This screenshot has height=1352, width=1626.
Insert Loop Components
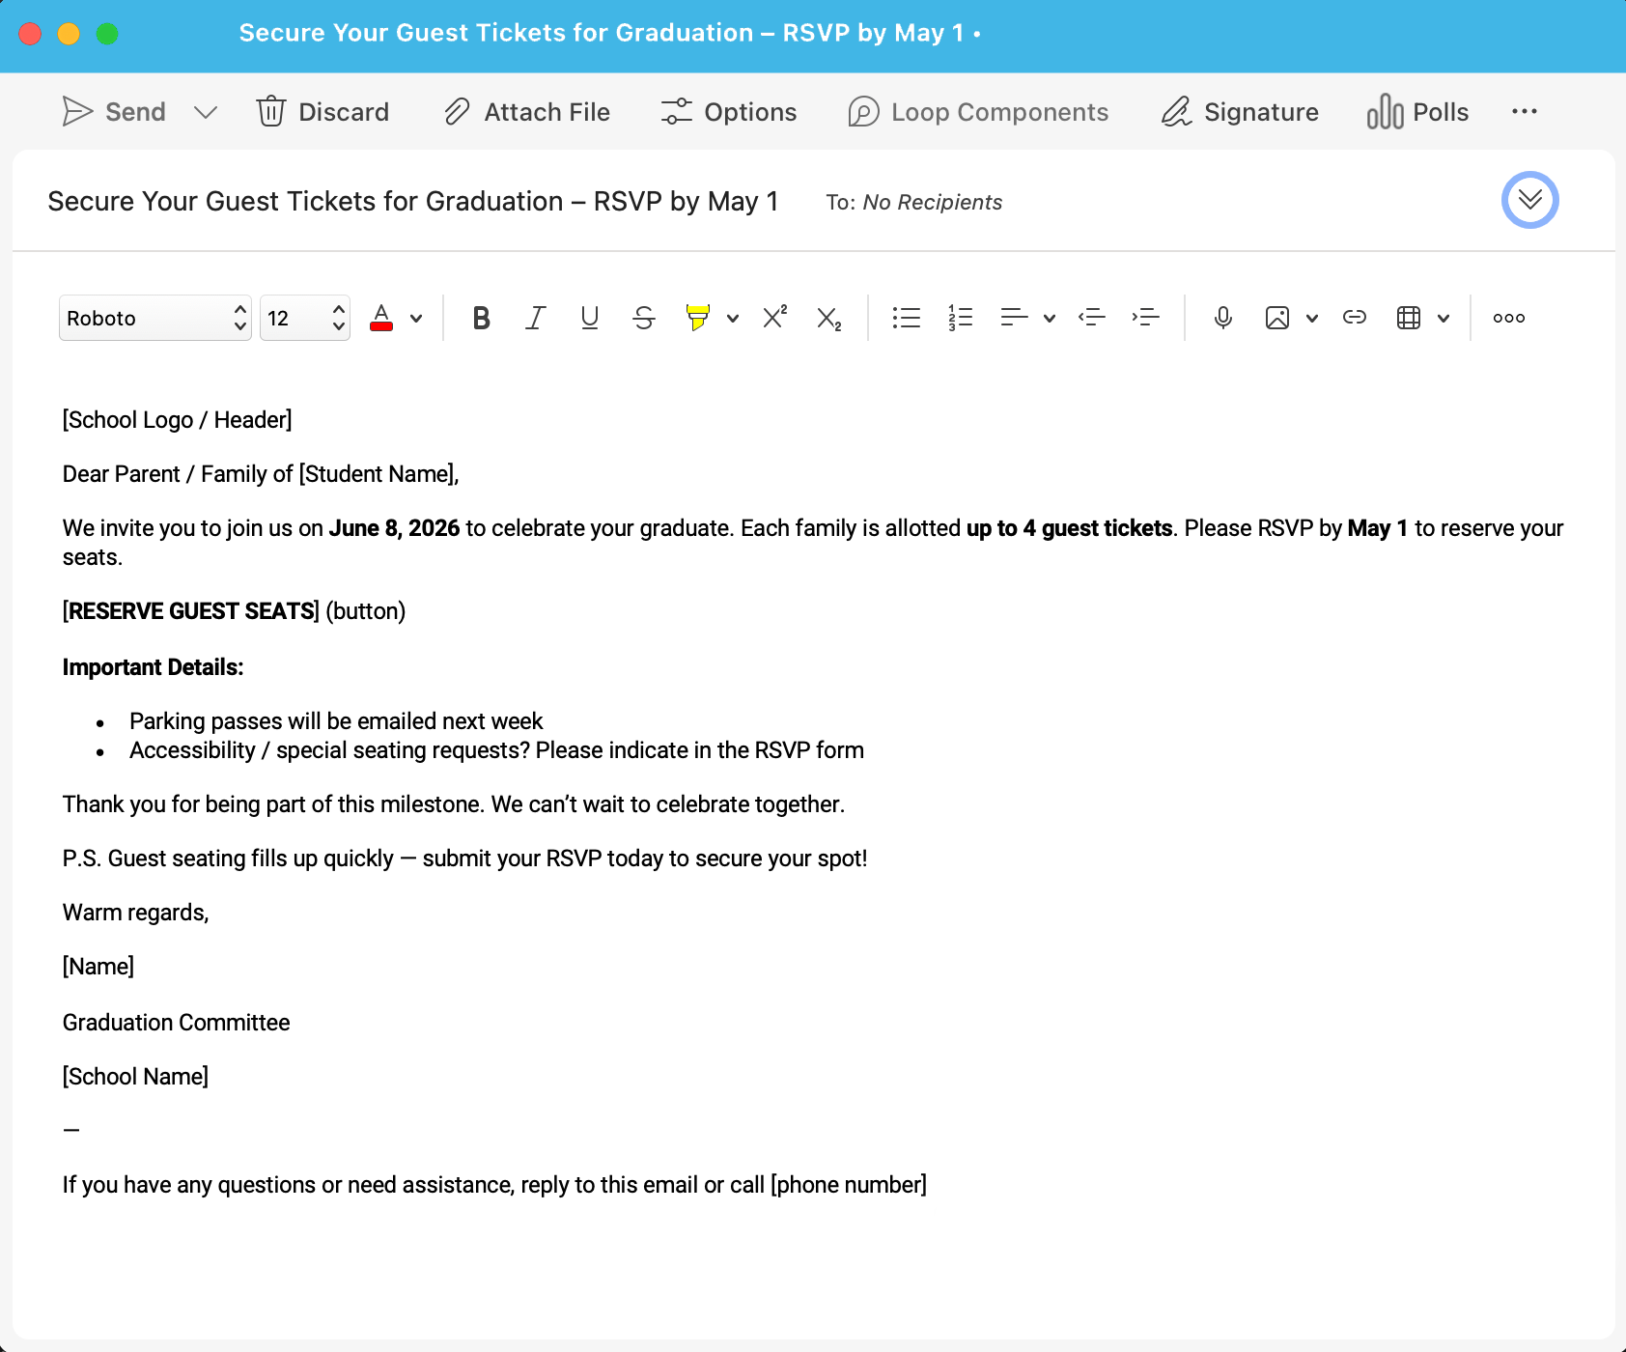[x=978, y=112]
